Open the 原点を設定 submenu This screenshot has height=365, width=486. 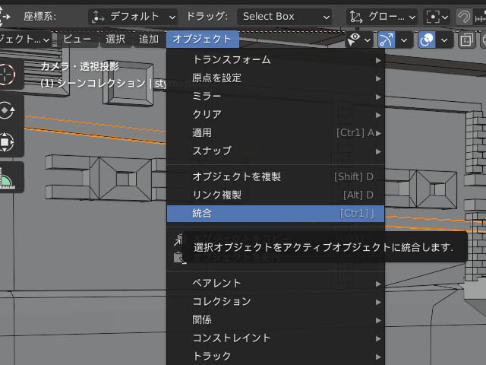[x=276, y=78]
